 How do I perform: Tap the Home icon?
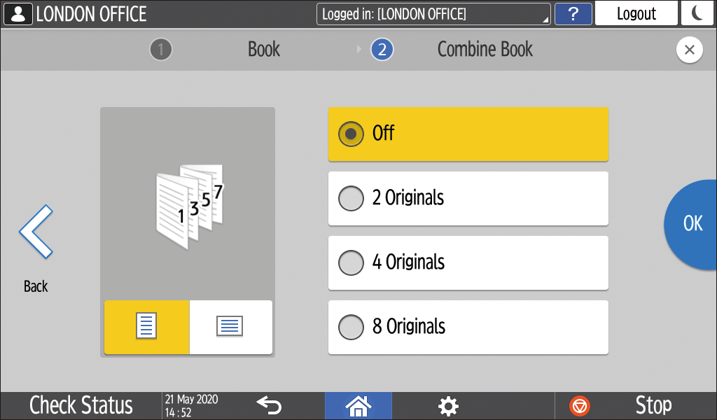(x=358, y=405)
